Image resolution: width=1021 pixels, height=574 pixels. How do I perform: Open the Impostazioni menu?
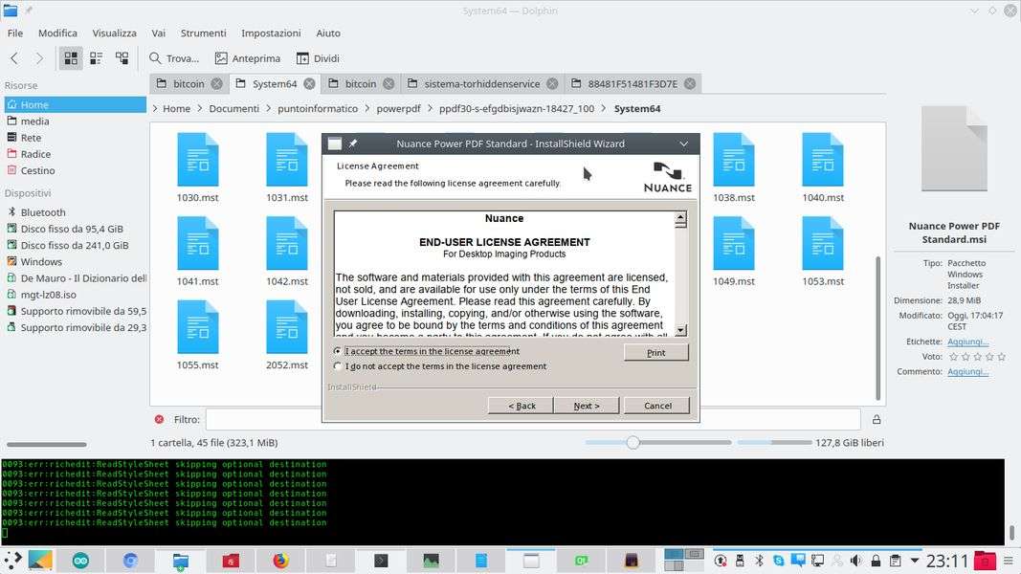271,33
